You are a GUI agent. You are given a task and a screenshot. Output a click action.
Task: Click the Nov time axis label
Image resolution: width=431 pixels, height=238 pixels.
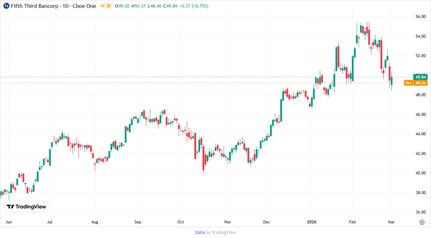pos(227,222)
